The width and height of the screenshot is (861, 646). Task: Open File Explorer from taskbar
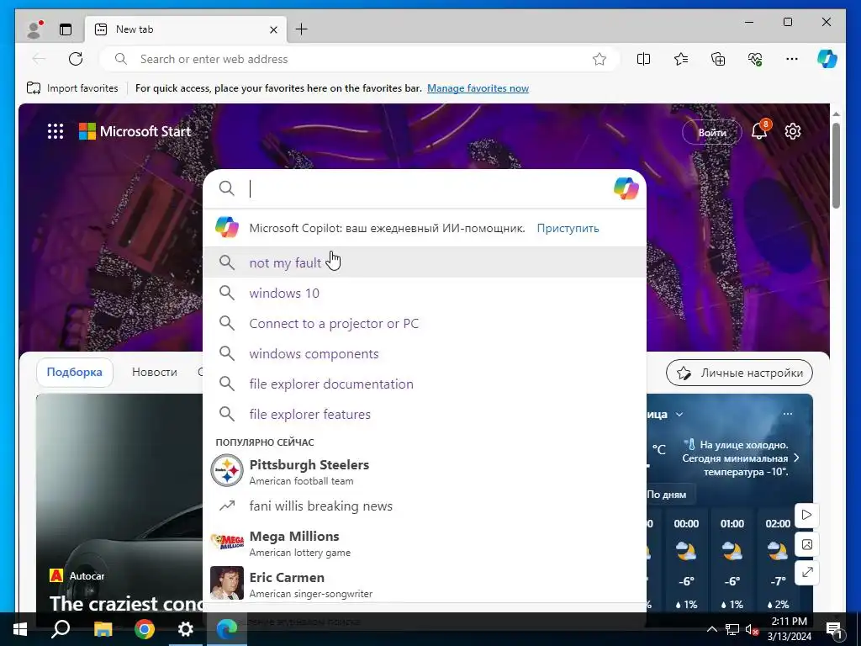tap(103, 629)
